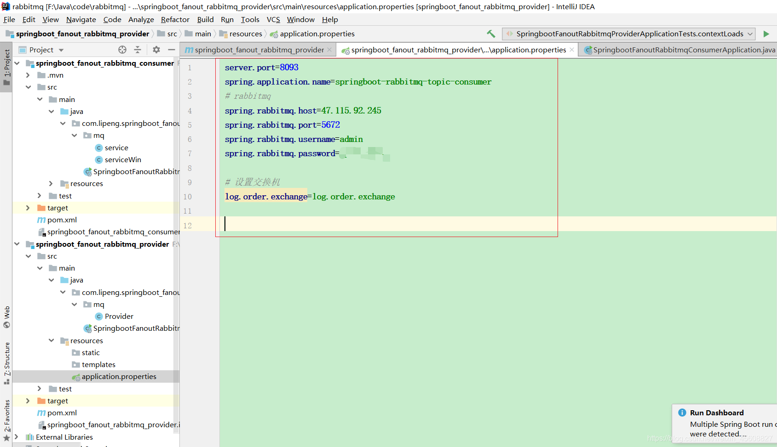Expand consumer's target folder
Screen dimensions: 777x447
click(x=28, y=208)
